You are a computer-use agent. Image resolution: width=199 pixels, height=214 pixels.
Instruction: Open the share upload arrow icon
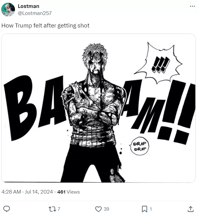[x=190, y=209]
